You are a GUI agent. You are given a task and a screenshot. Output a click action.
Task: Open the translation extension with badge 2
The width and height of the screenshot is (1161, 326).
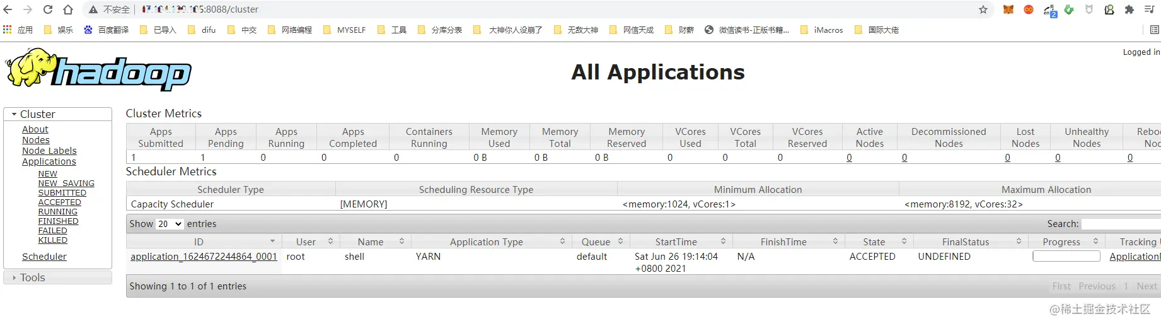1049,11
